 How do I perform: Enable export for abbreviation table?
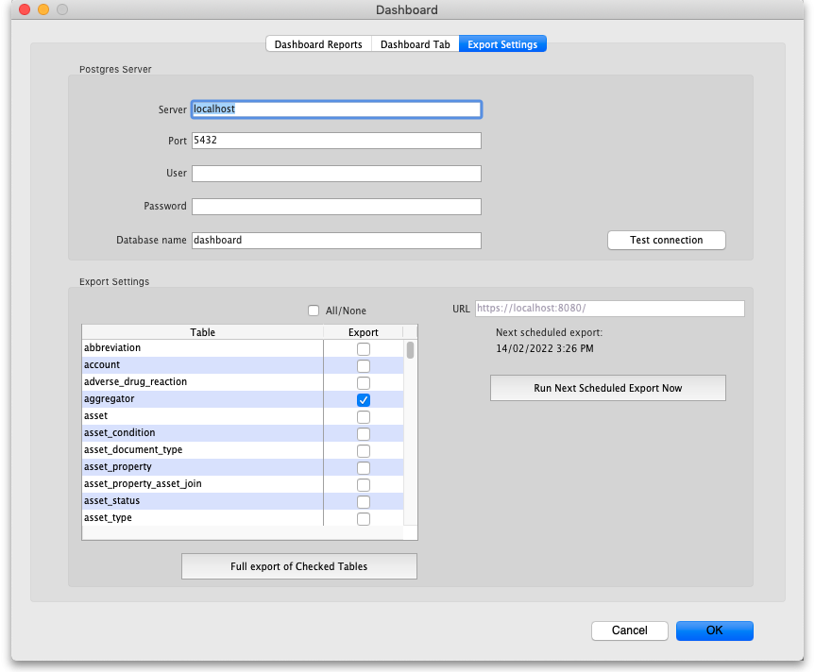pos(364,349)
